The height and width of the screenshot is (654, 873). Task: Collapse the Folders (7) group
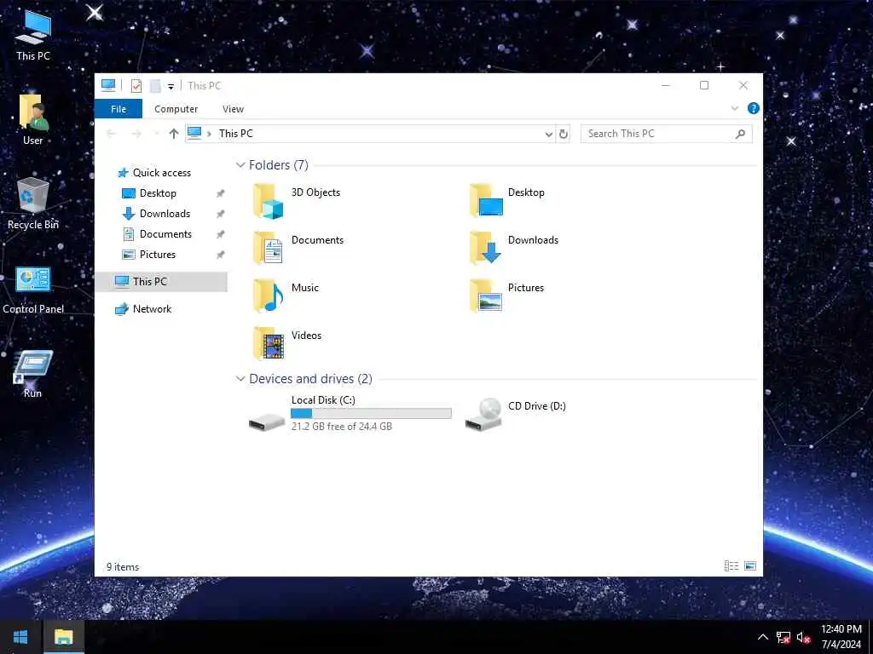[240, 165]
